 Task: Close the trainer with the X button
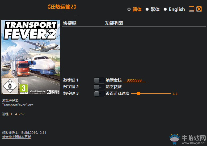(x=199, y=9)
